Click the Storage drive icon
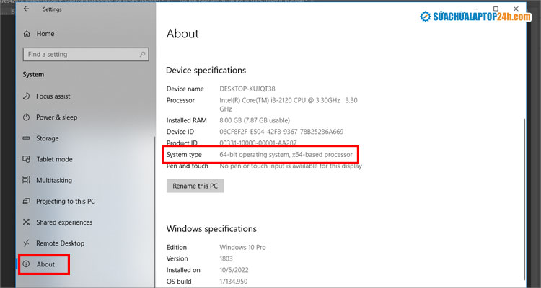 click(26, 138)
